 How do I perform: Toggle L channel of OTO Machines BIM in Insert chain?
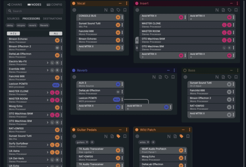(224, 48)
